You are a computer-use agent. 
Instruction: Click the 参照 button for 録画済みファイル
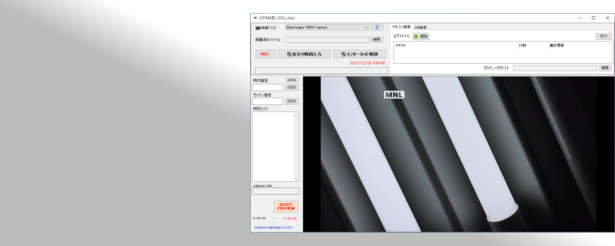377,40
